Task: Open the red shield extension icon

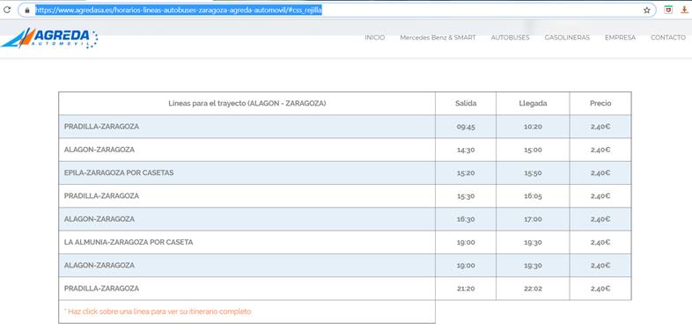Action: (668, 10)
